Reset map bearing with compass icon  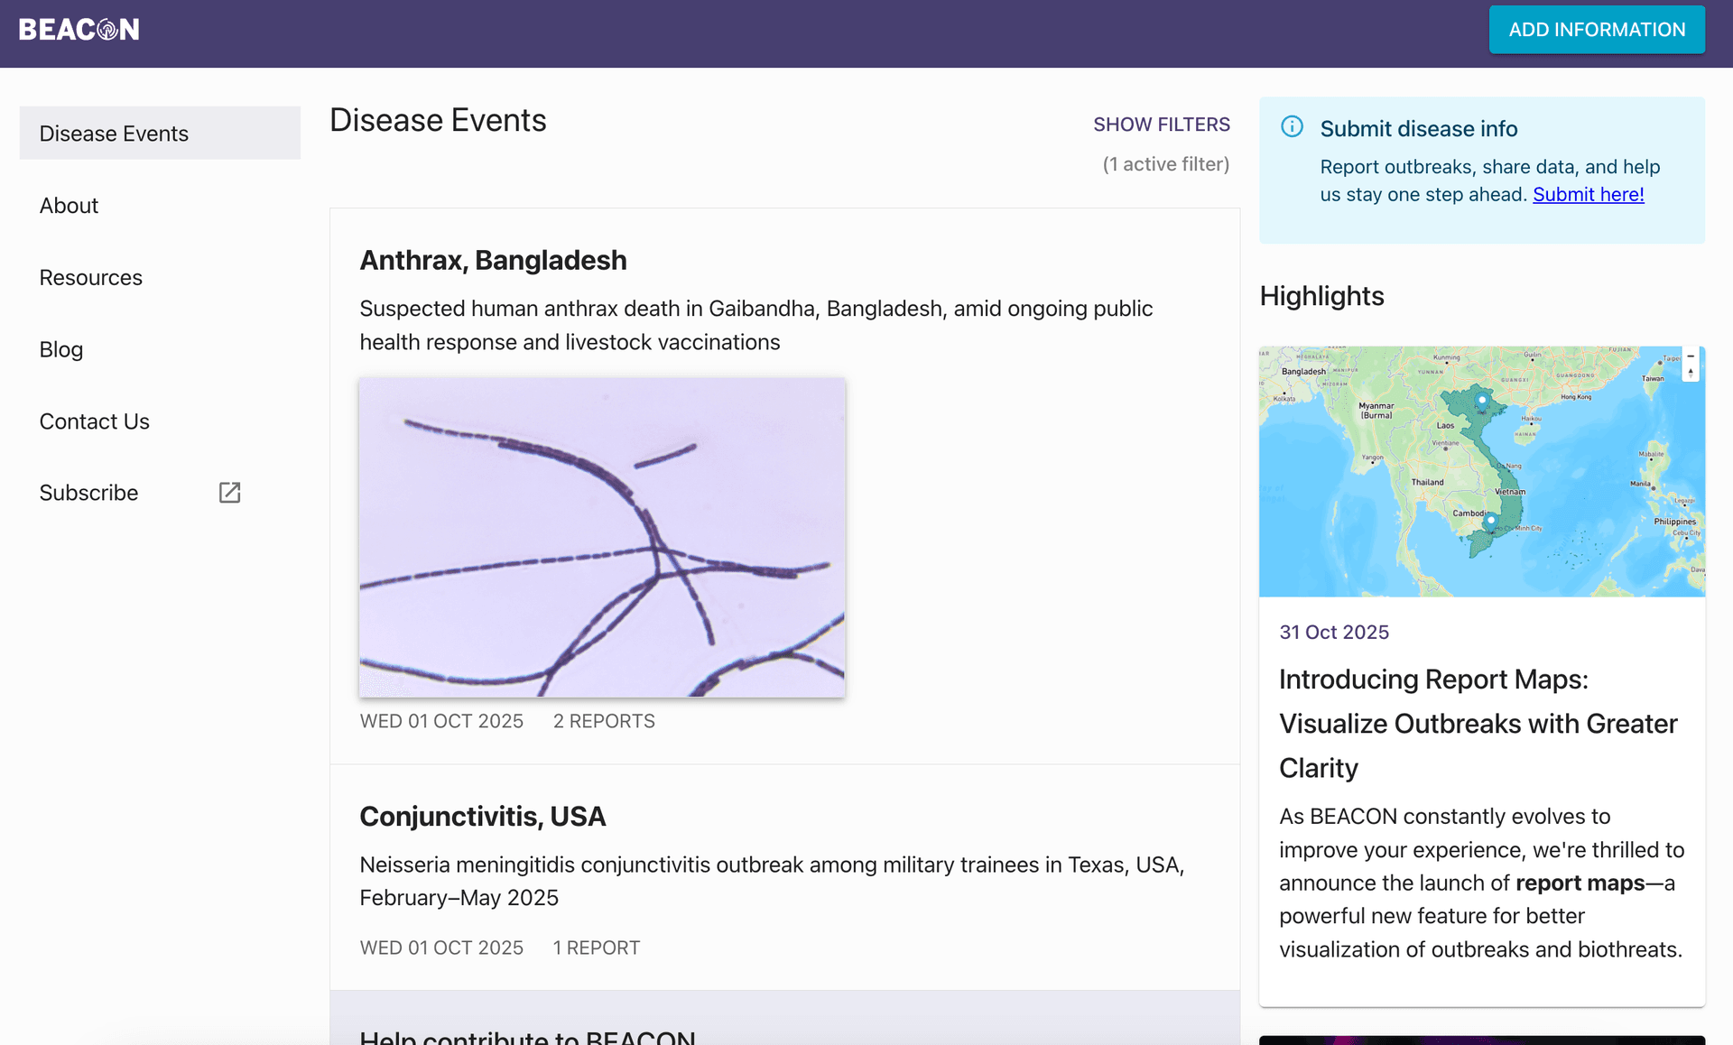point(1691,372)
